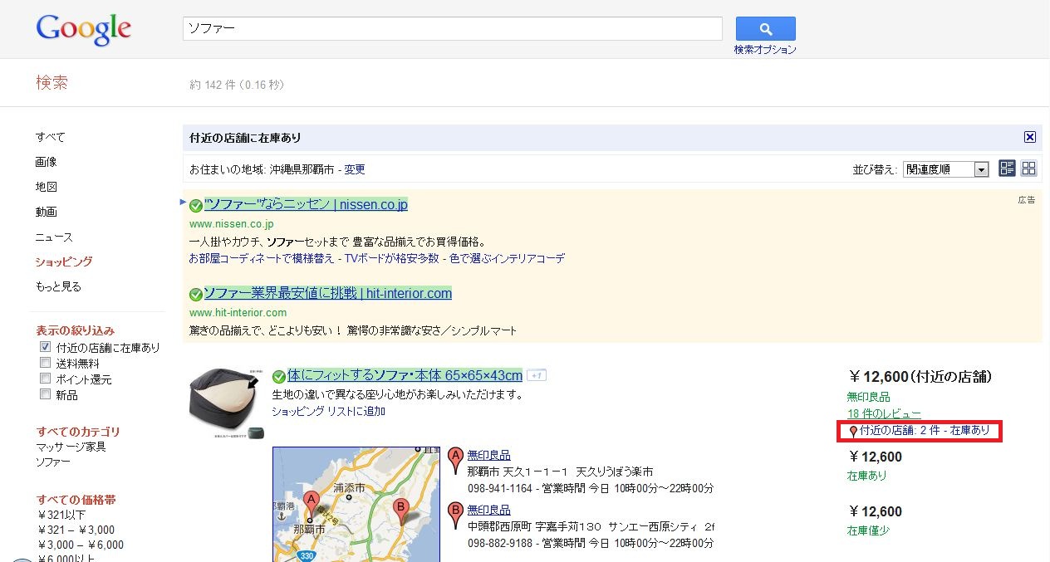Viewport: 1050px width, 562px height.
Task: Click map marker B next to 中頭郡西原町 store
Action: [454, 515]
